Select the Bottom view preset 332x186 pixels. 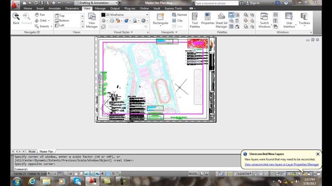pyautogui.click(x=62, y=21)
